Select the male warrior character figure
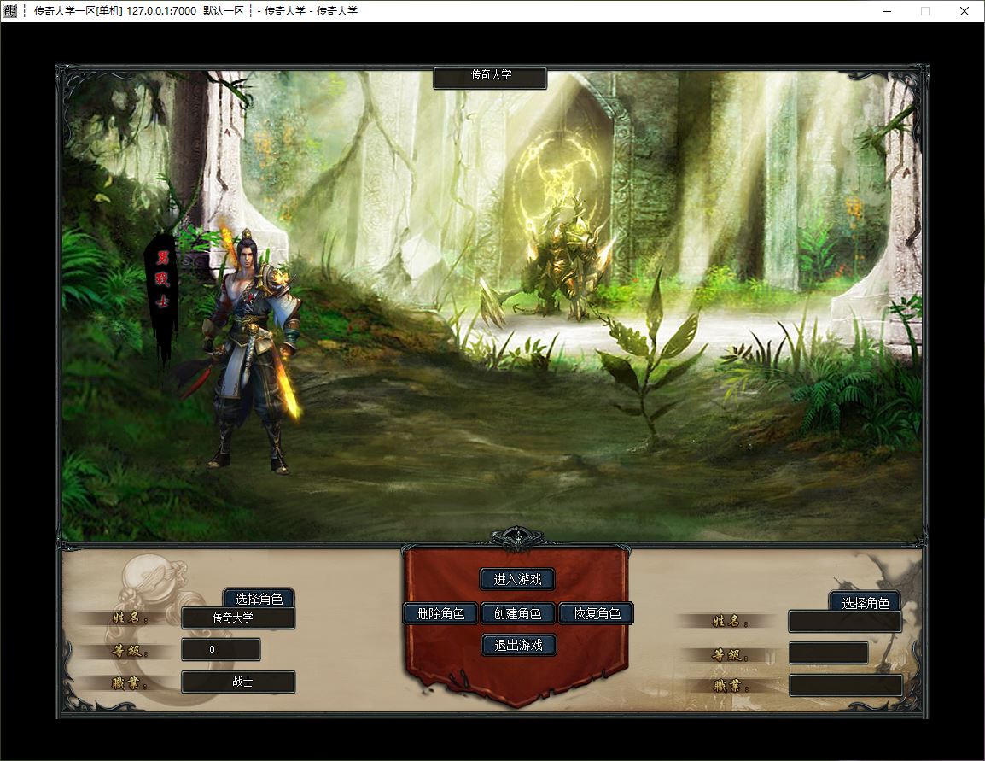This screenshot has width=985, height=761. pos(251,352)
